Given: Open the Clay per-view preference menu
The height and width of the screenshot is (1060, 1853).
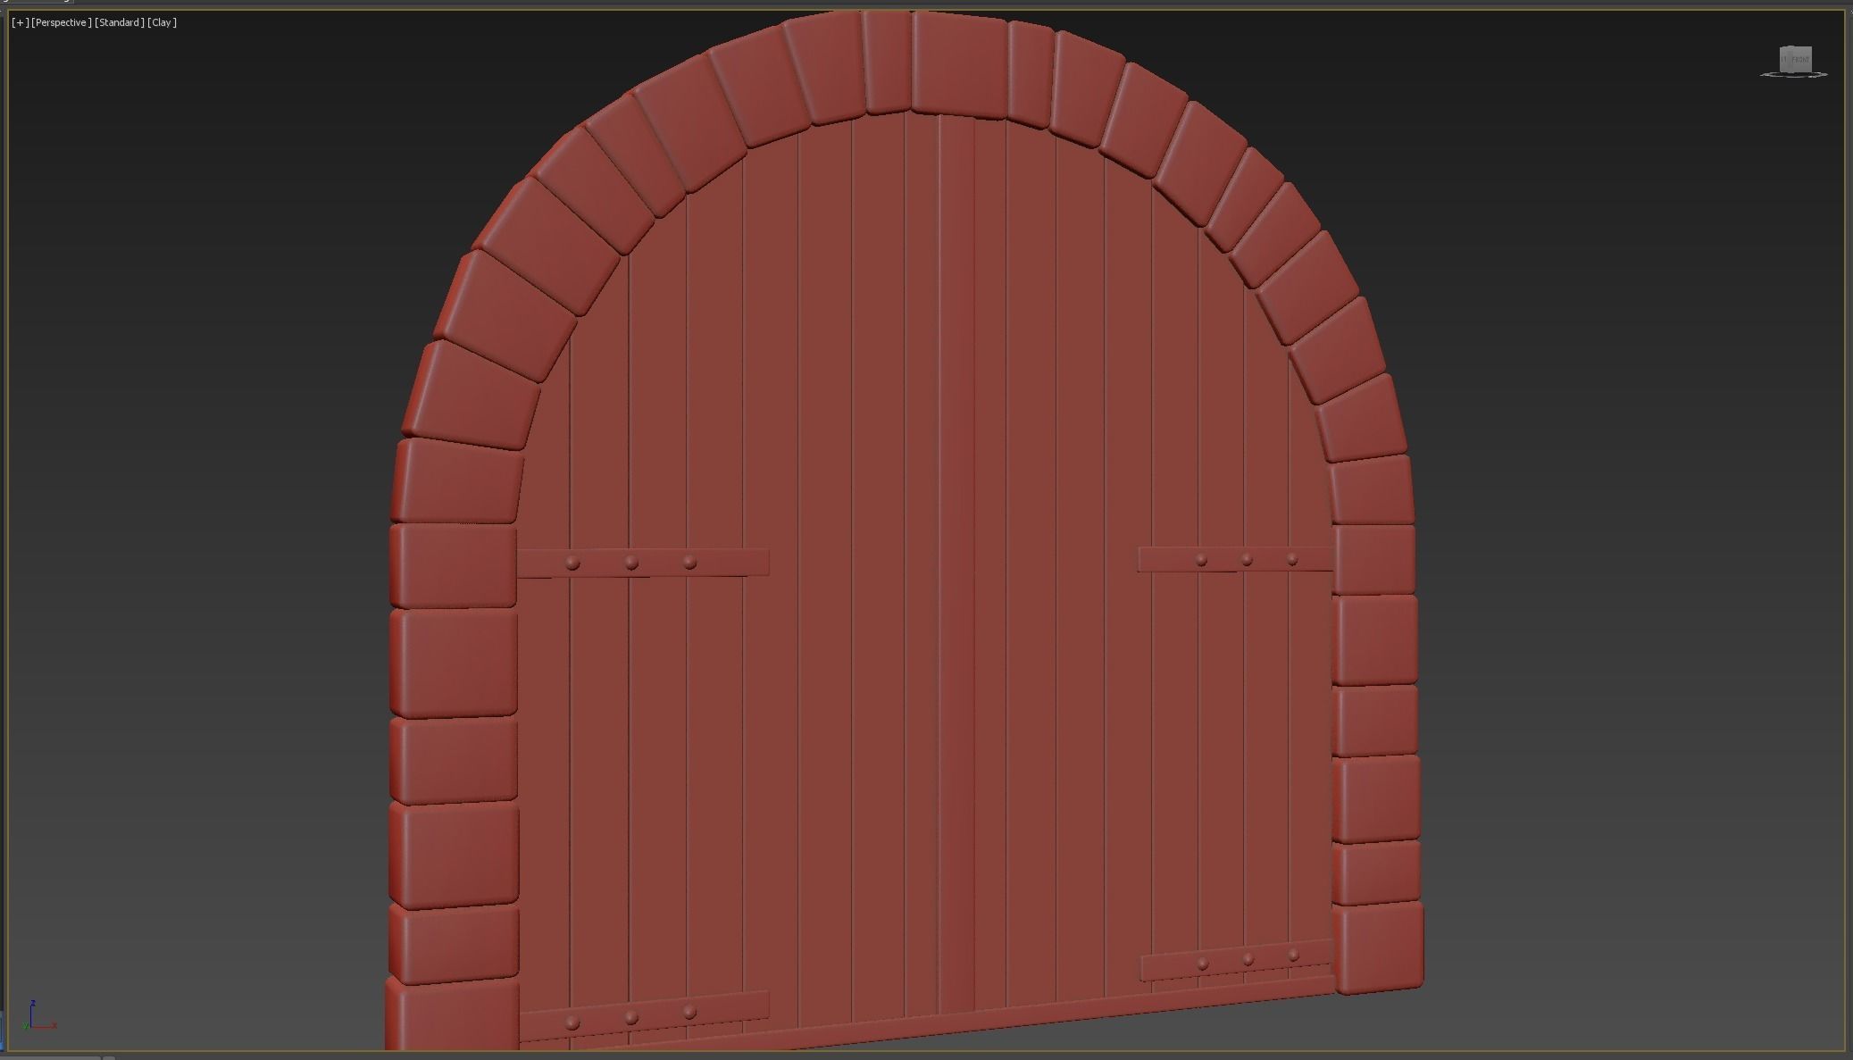Looking at the screenshot, I should (163, 22).
